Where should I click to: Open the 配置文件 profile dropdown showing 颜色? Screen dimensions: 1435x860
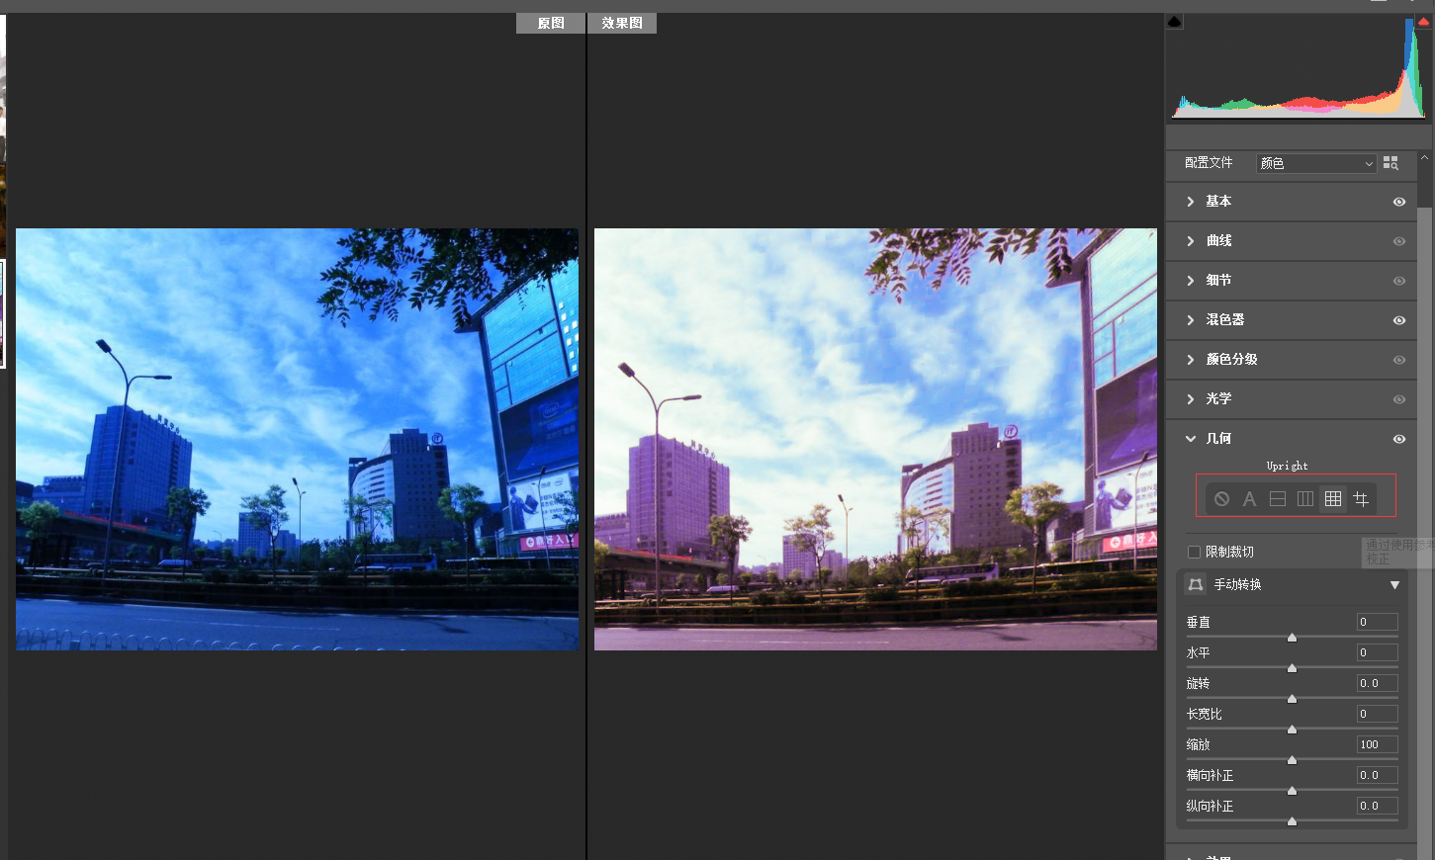pyautogui.click(x=1316, y=163)
